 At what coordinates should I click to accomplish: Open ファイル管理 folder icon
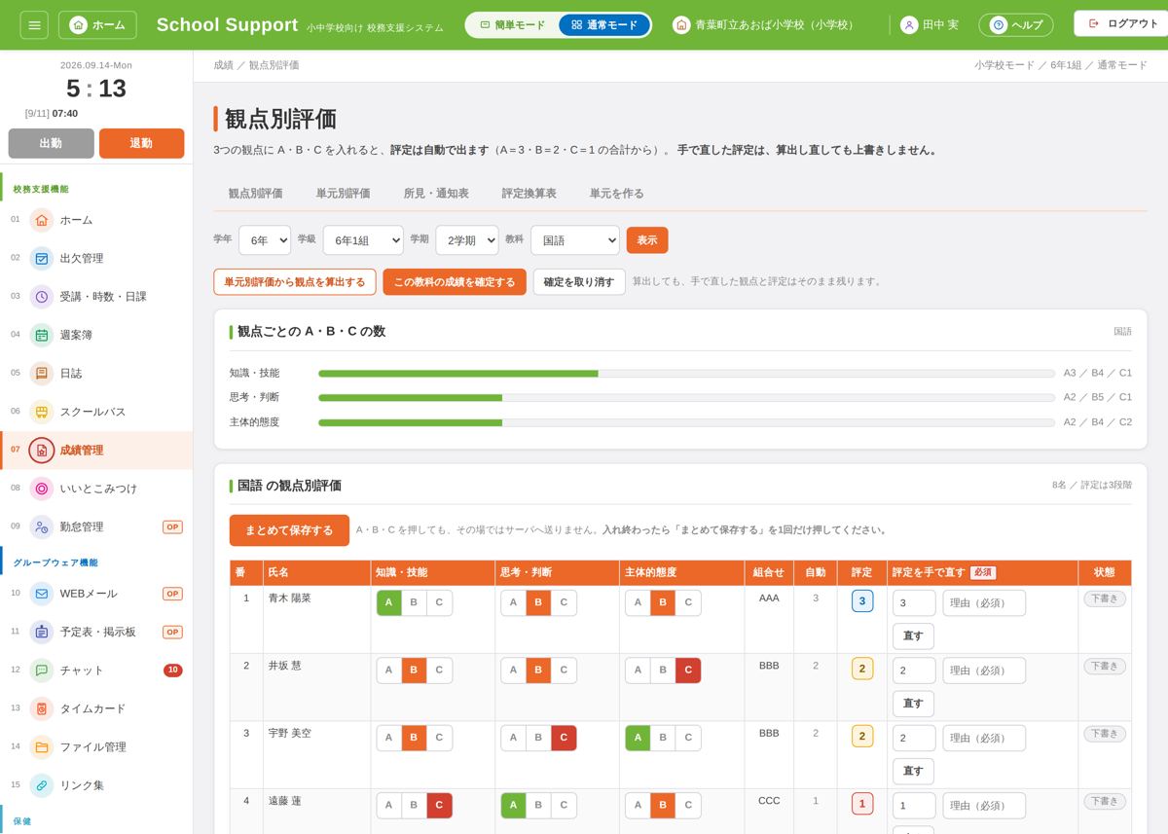point(41,747)
